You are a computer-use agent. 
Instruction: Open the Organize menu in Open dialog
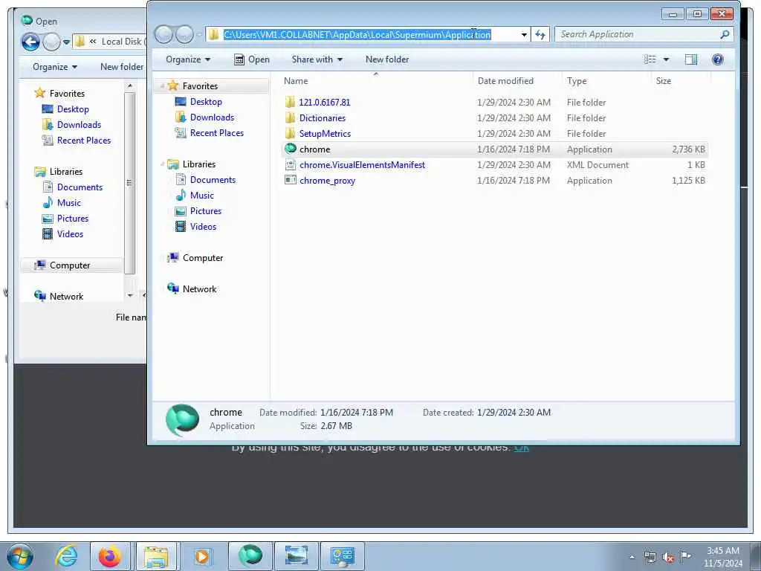[54, 66]
